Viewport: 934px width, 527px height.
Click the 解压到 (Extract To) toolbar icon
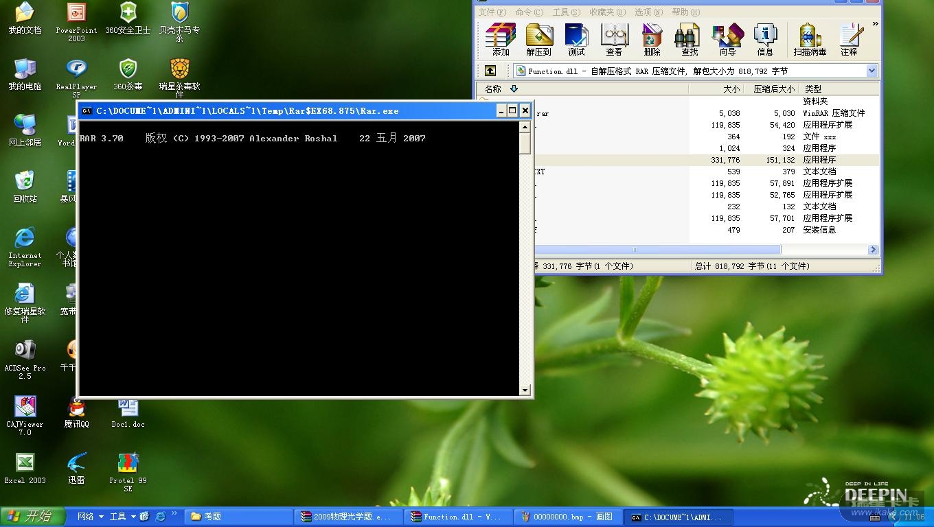538,39
